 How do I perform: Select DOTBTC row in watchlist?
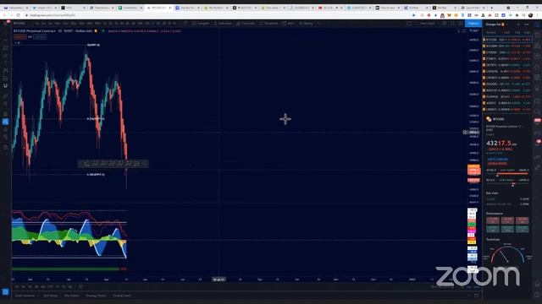pyautogui.click(x=507, y=65)
